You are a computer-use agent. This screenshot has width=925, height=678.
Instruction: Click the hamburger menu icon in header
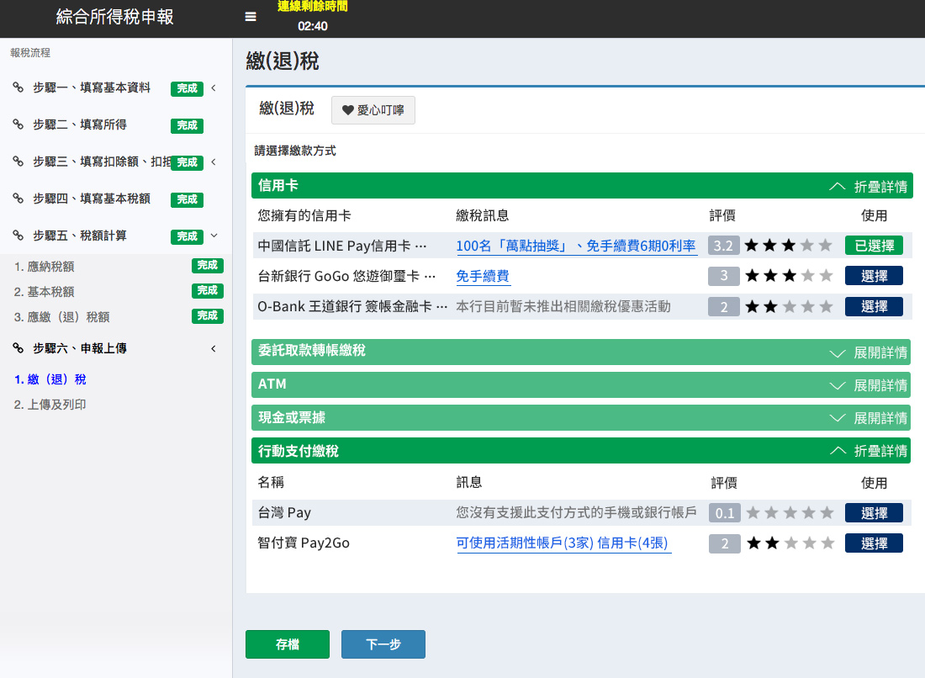pos(251,17)
